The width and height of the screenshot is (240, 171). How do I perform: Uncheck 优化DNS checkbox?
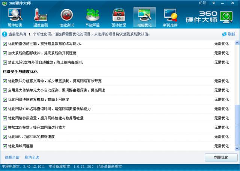coord(5,137)
